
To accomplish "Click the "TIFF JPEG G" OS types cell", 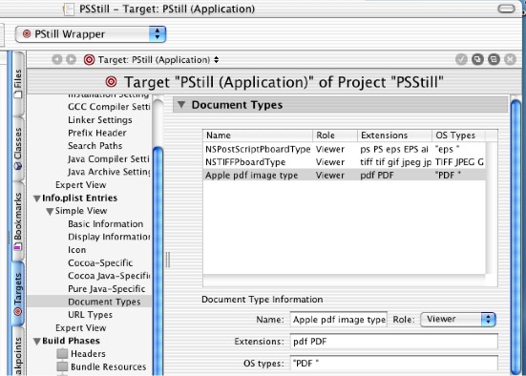I will [x=459, y=162].
